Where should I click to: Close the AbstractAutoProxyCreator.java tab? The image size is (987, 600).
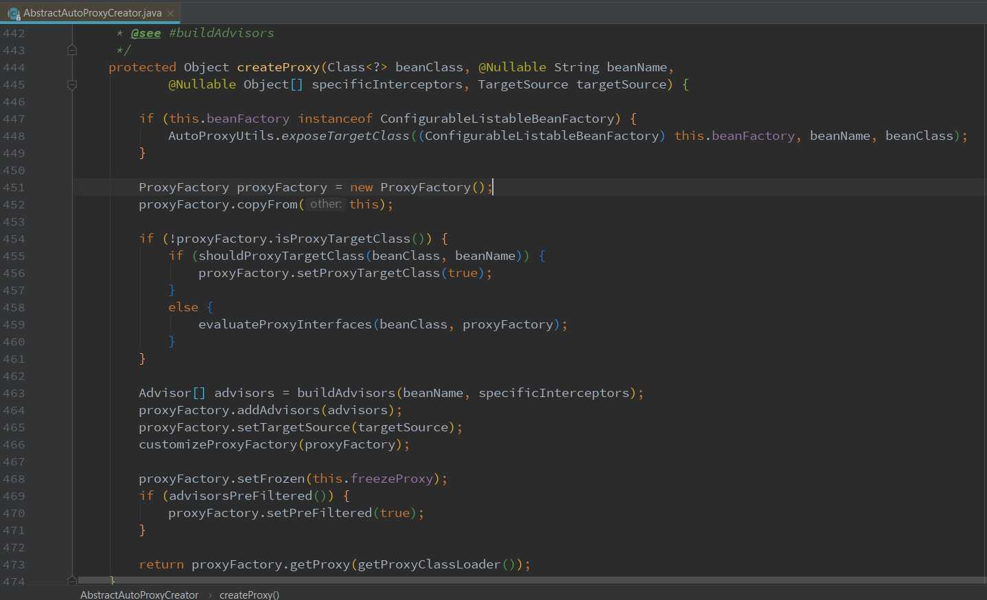click(x=171, y=13)
